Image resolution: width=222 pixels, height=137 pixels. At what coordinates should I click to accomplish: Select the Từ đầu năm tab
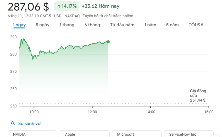click(122, 25)
